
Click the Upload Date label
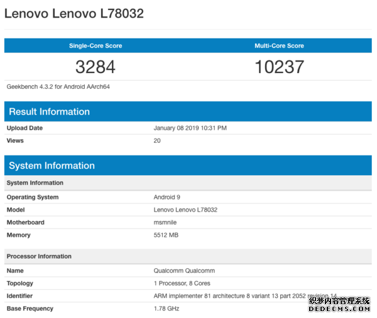[x=25, y=128]
